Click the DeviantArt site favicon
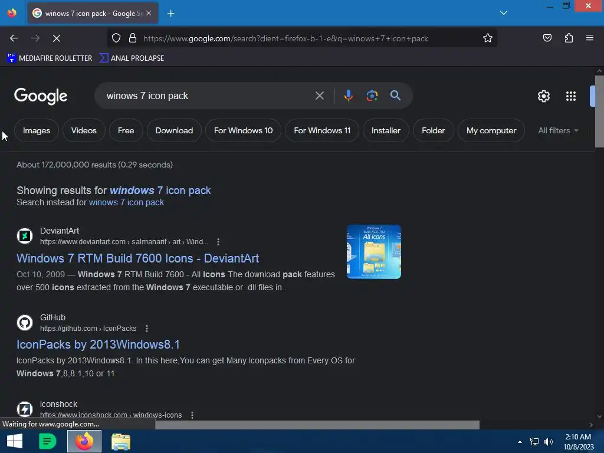The image size is (604, 453). pyautogui.click(x=25, y=236)
